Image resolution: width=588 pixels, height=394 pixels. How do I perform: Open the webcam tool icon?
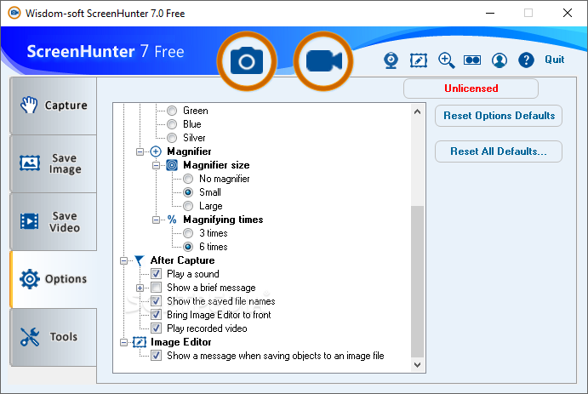[x=391, y=60]
